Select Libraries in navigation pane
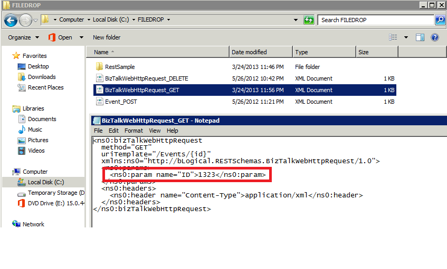This screenshot has height=269, width=447. tap(33, 108)
